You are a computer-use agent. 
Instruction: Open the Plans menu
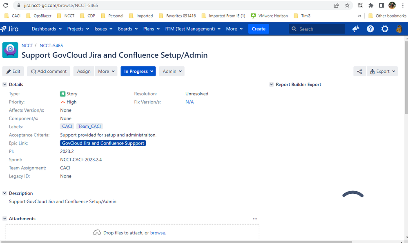(152, 29)
